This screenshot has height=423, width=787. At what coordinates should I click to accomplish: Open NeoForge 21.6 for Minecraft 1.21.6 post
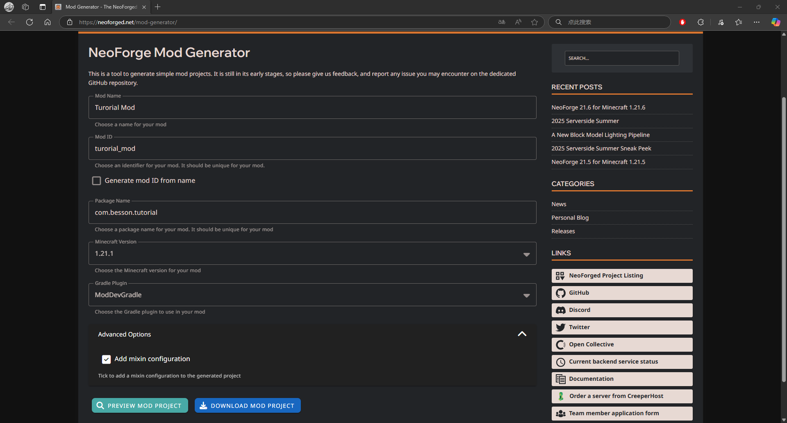[x=598, y=107]
